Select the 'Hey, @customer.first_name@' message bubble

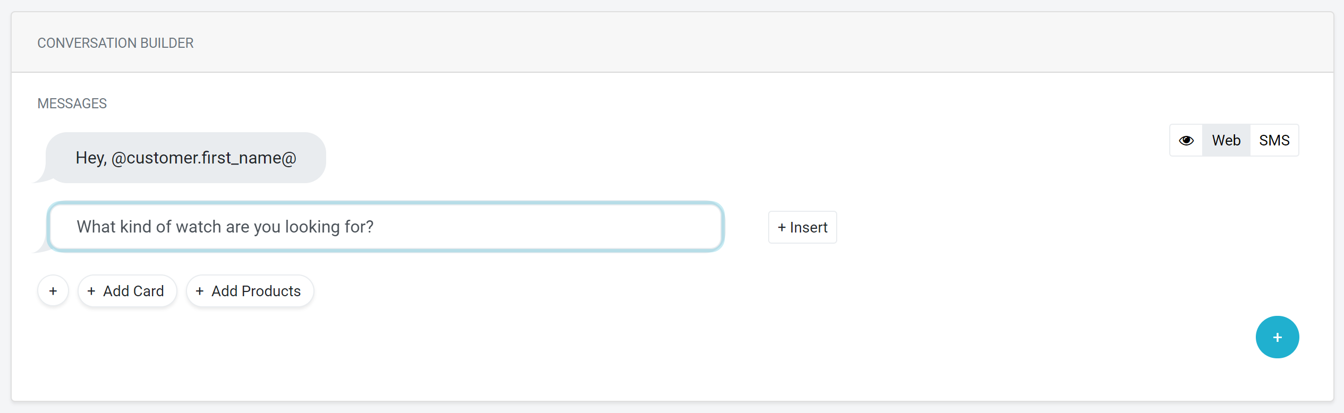pos(186,158)
